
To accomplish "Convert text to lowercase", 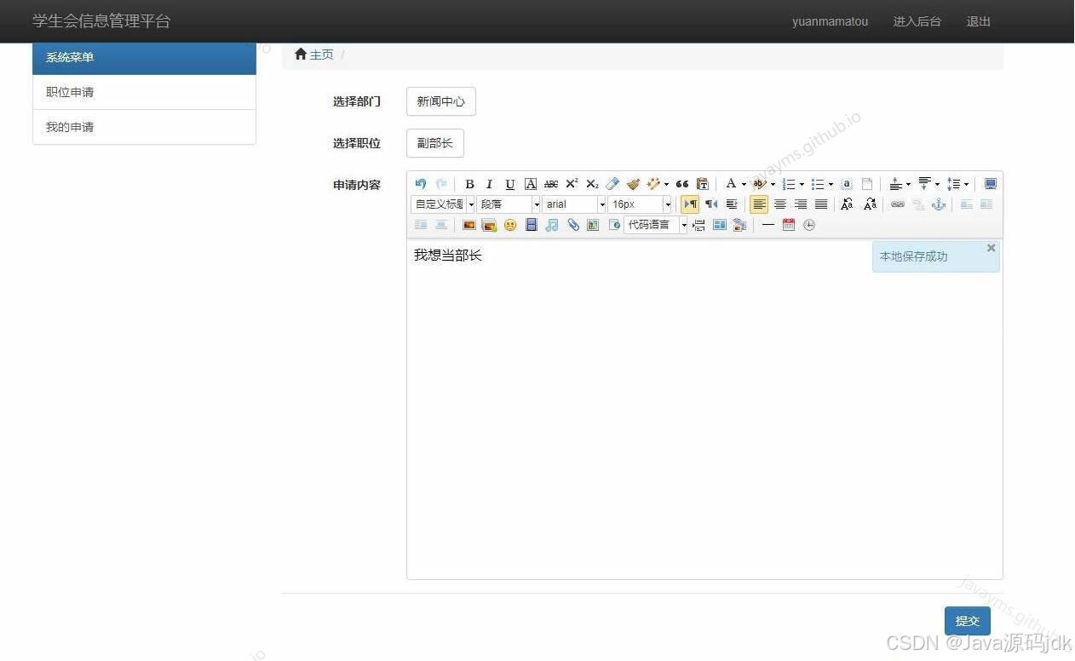I will coord(869,204).
